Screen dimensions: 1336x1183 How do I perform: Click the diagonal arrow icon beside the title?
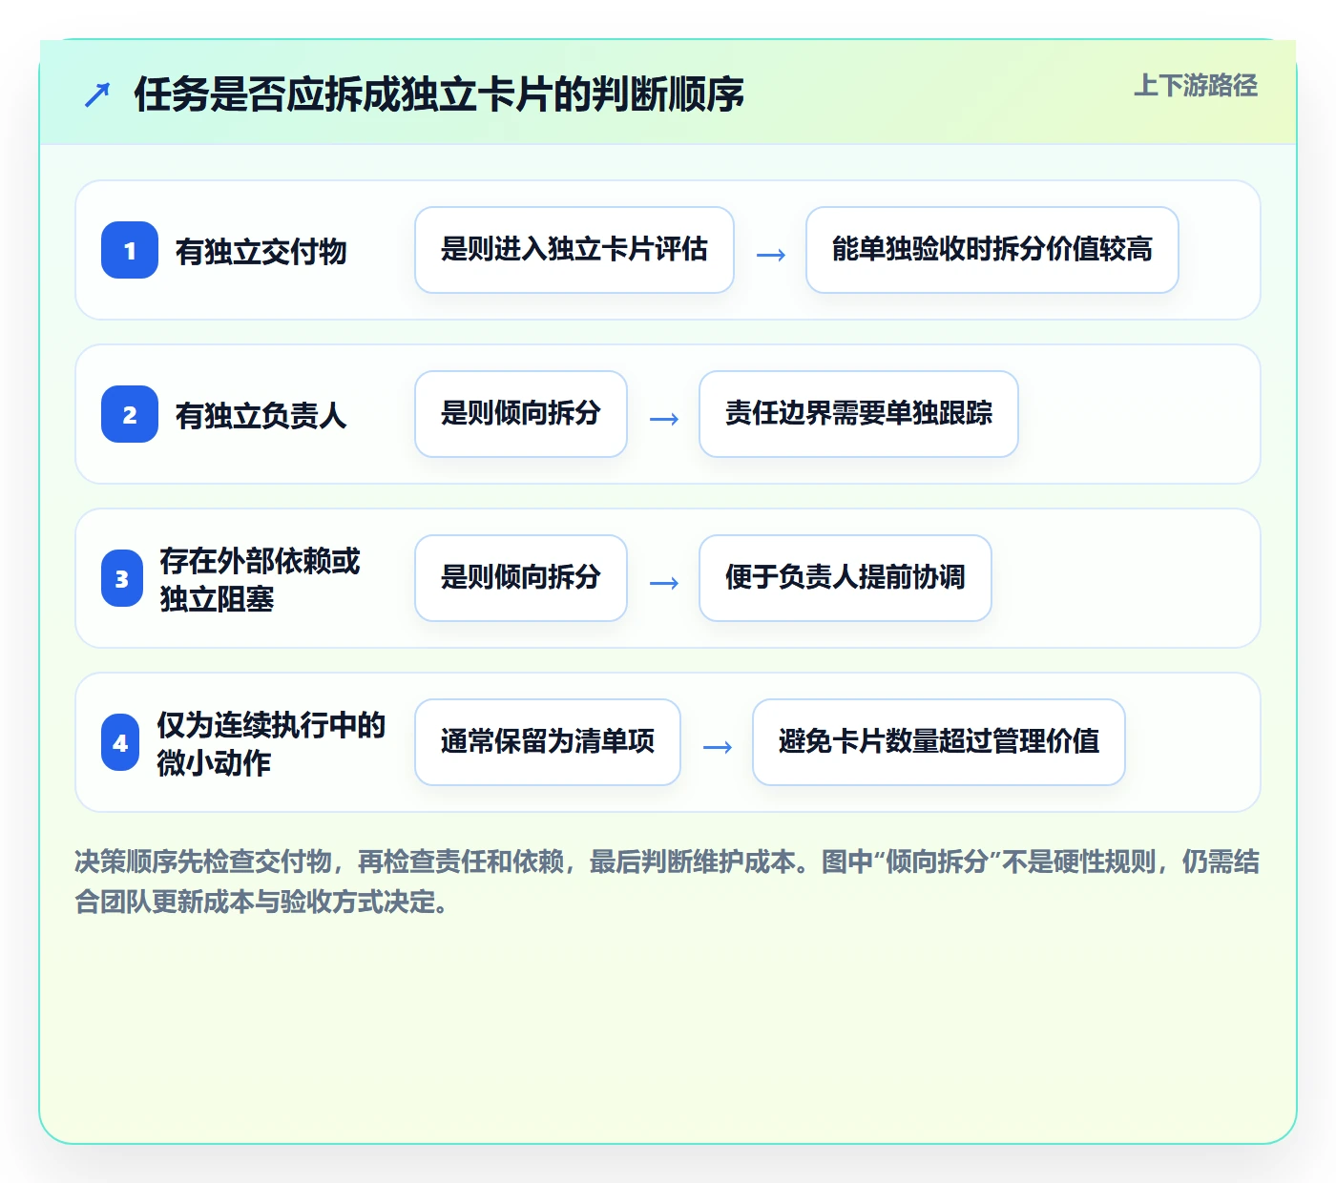[97, 94]
